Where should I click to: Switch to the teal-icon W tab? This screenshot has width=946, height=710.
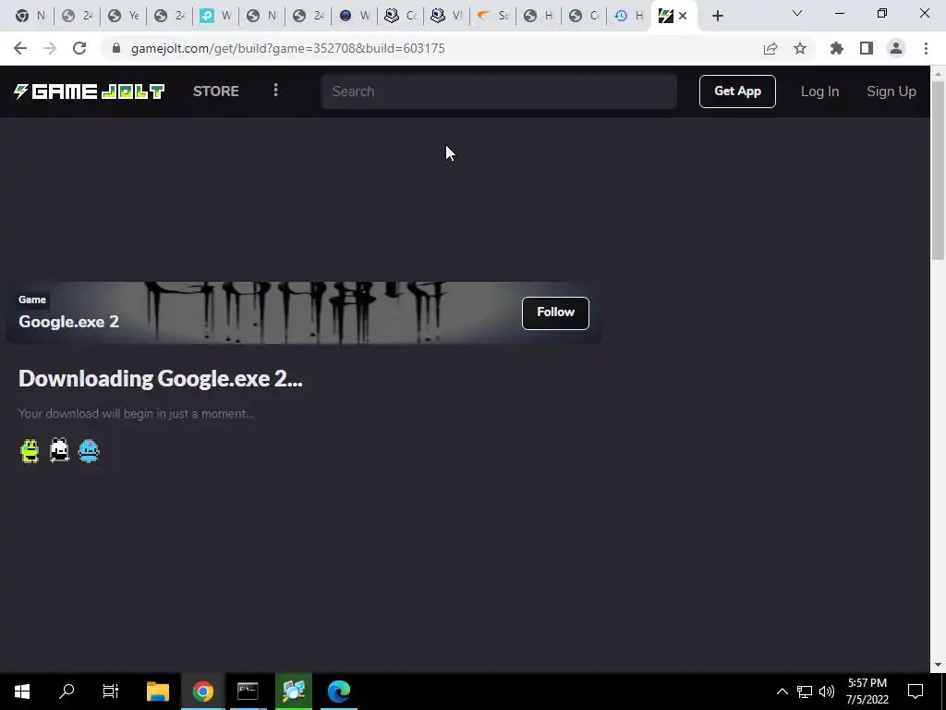(215, 16)
